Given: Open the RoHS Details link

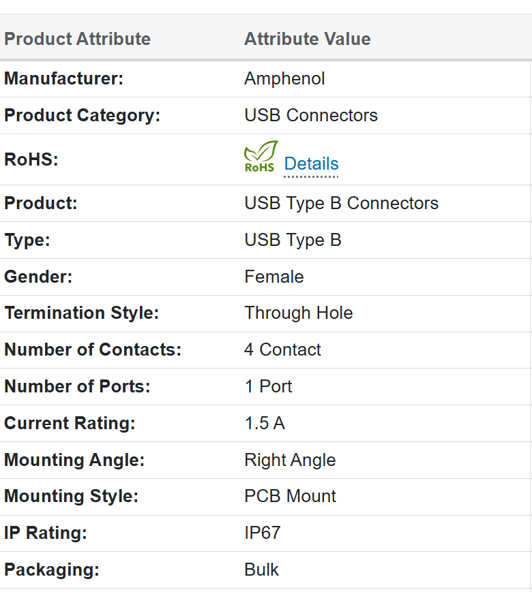Looking at the screenshot, I should [311, 164].
